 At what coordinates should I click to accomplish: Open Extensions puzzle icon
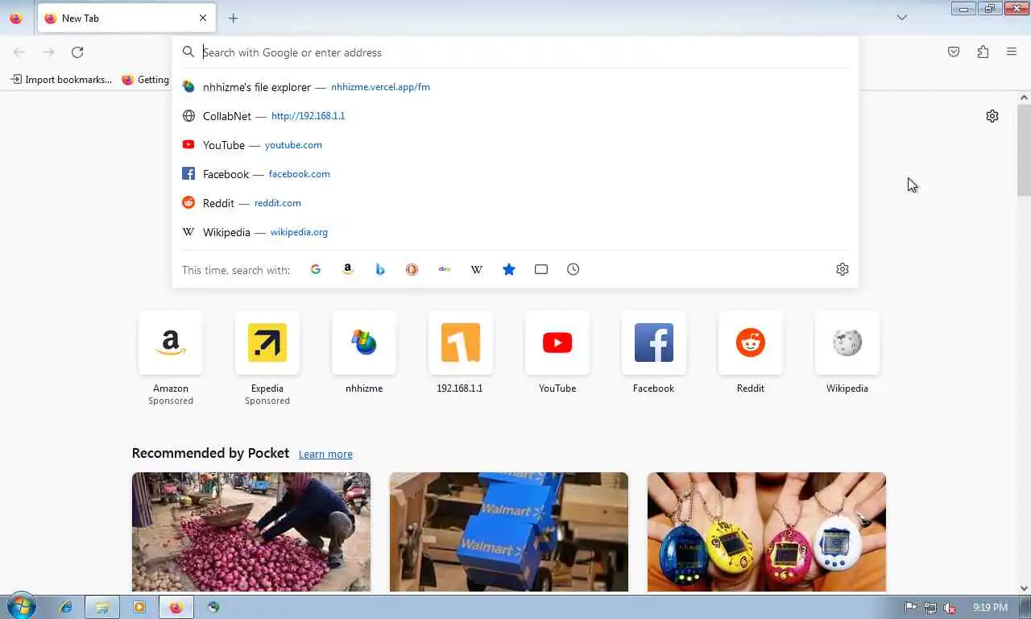click(x=983, y=52)
